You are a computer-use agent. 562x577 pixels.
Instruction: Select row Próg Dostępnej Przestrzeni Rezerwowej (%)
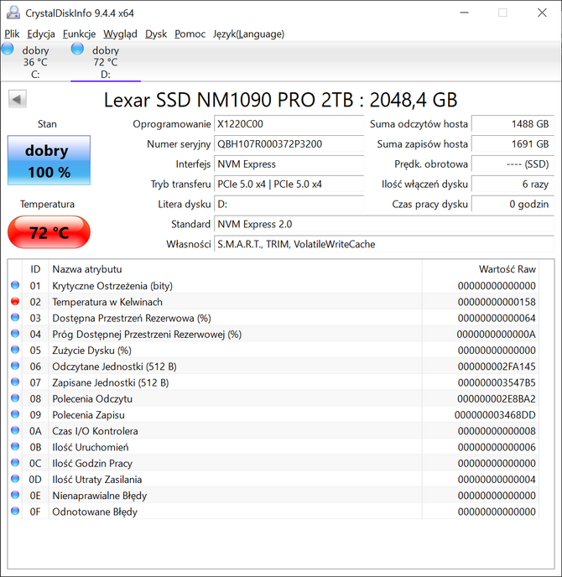(x=273, y=334)
